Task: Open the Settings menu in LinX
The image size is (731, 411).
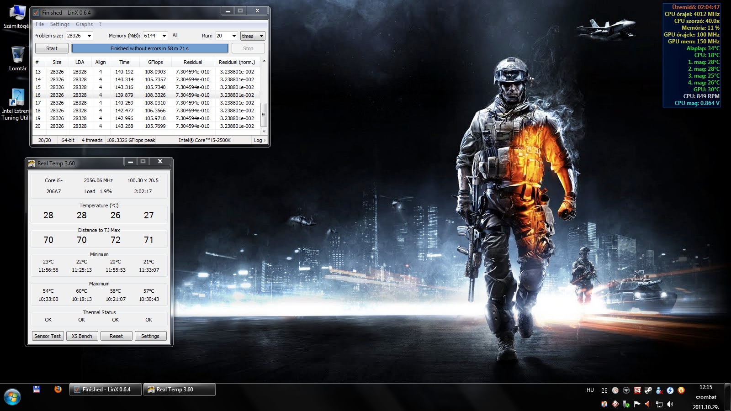Action: point(60,24)
